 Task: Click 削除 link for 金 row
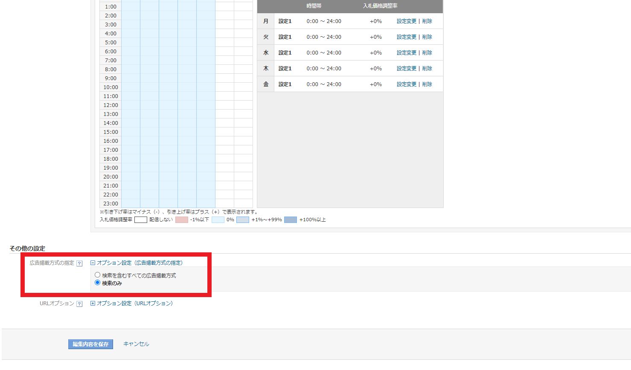(427, 84)
